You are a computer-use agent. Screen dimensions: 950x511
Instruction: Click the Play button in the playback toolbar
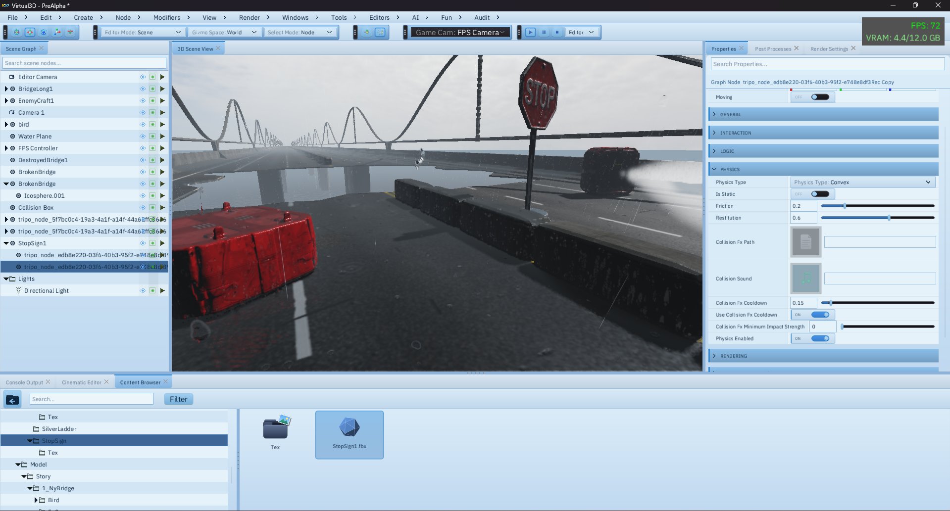530,32
